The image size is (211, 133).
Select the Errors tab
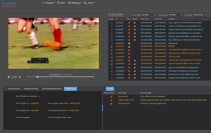pyautogui.click(x=110, y=89)
